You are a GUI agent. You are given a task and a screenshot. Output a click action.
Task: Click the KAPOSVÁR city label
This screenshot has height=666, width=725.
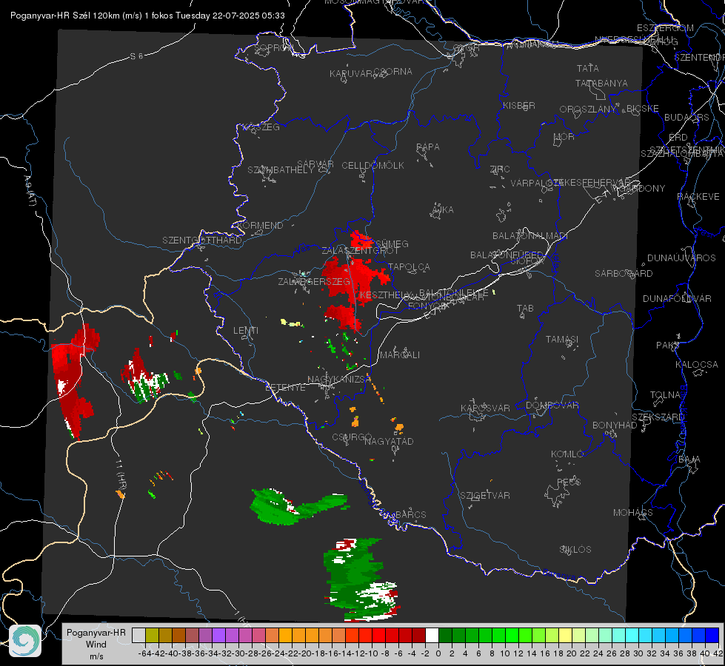(486, 408)
